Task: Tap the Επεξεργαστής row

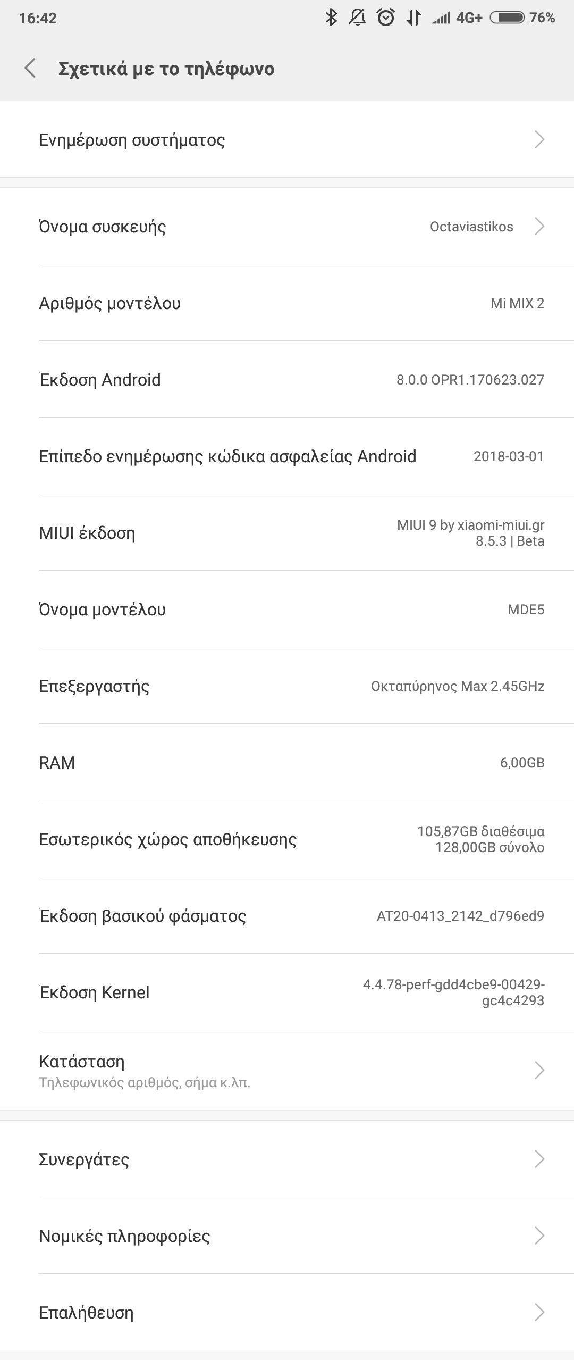Action: click(x=287, y=686)
